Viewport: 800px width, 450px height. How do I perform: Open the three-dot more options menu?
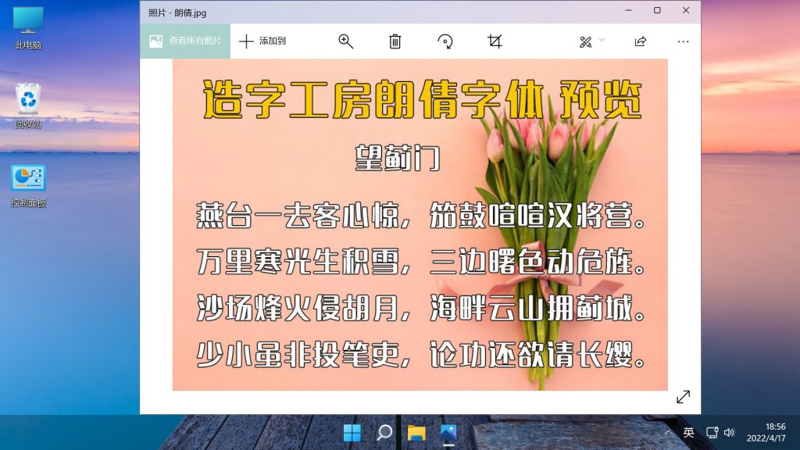(683, 41)
